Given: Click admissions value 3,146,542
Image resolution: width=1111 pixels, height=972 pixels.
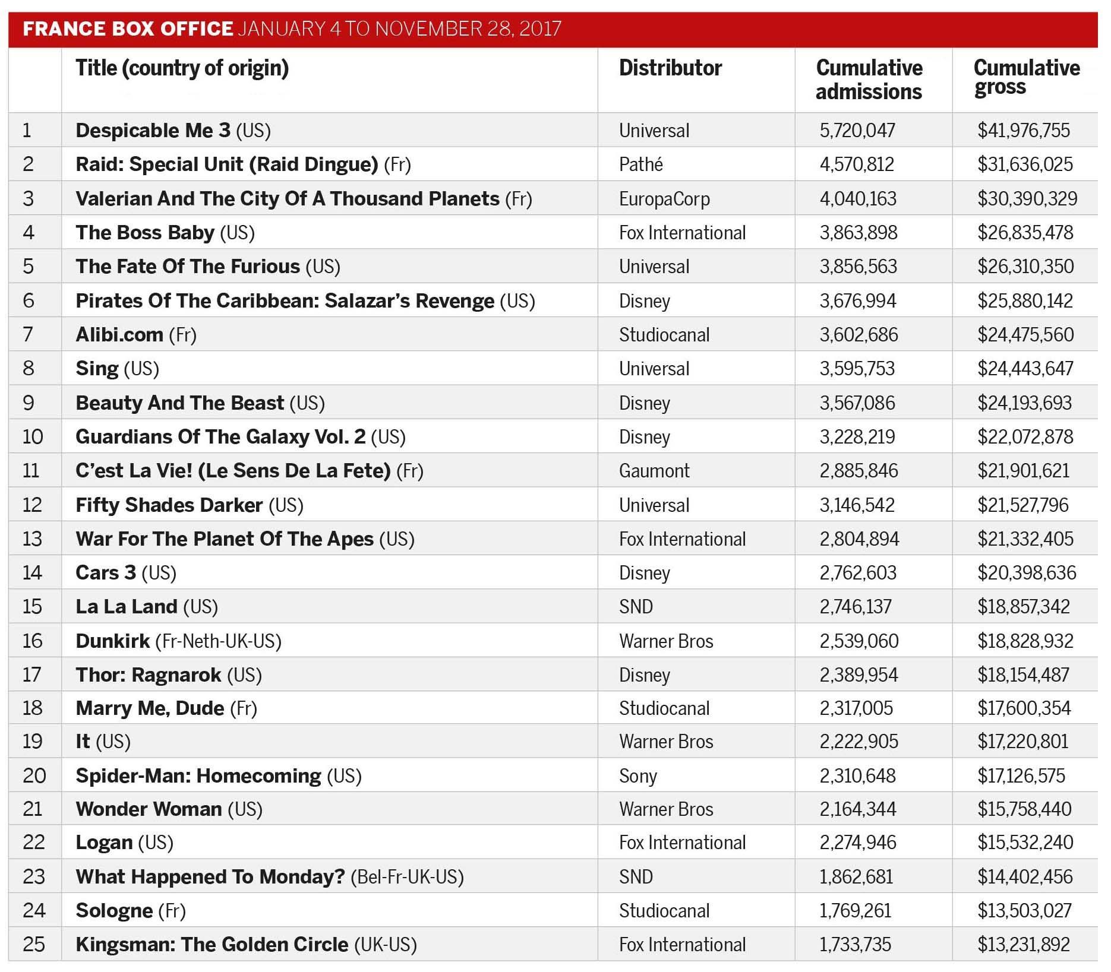Looking at the screenshot, I should click(857, 505).
